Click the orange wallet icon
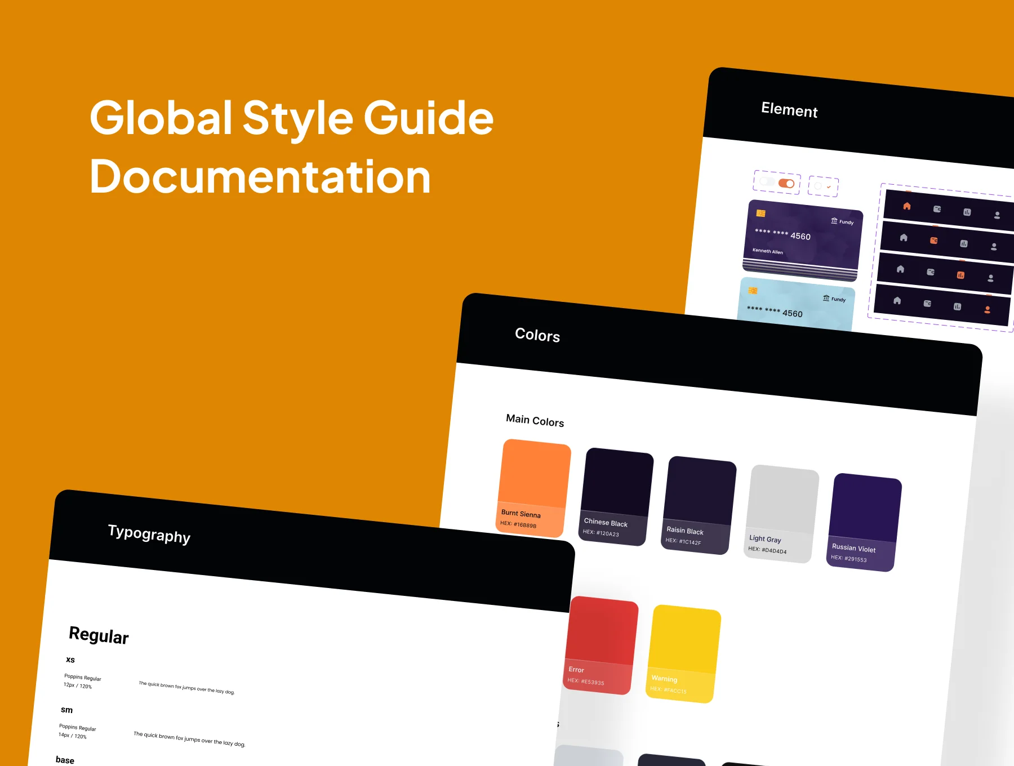The width and height of the screenshot is (1014, 766). point(934,241)
